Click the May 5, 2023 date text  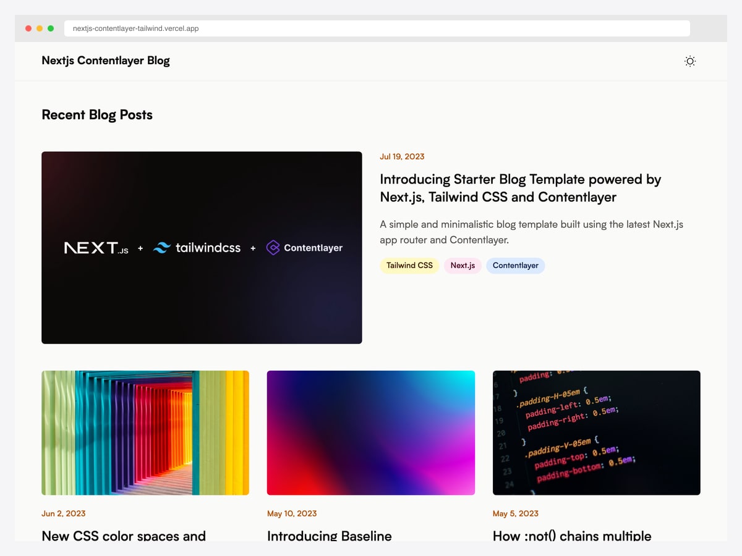[x=516, y=513]
